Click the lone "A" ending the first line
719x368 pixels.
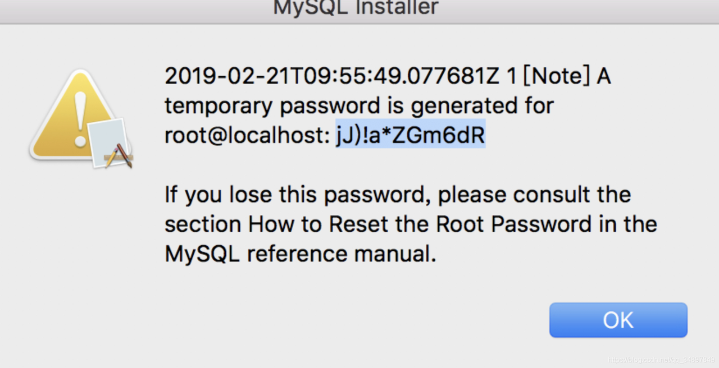(x=603, y=76)
